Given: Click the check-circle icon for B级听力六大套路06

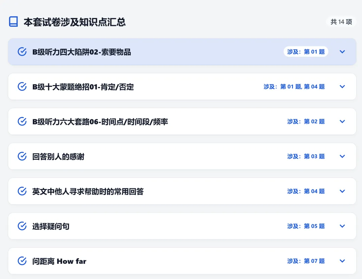Looking at the screenshot, I should coord(22,121).
